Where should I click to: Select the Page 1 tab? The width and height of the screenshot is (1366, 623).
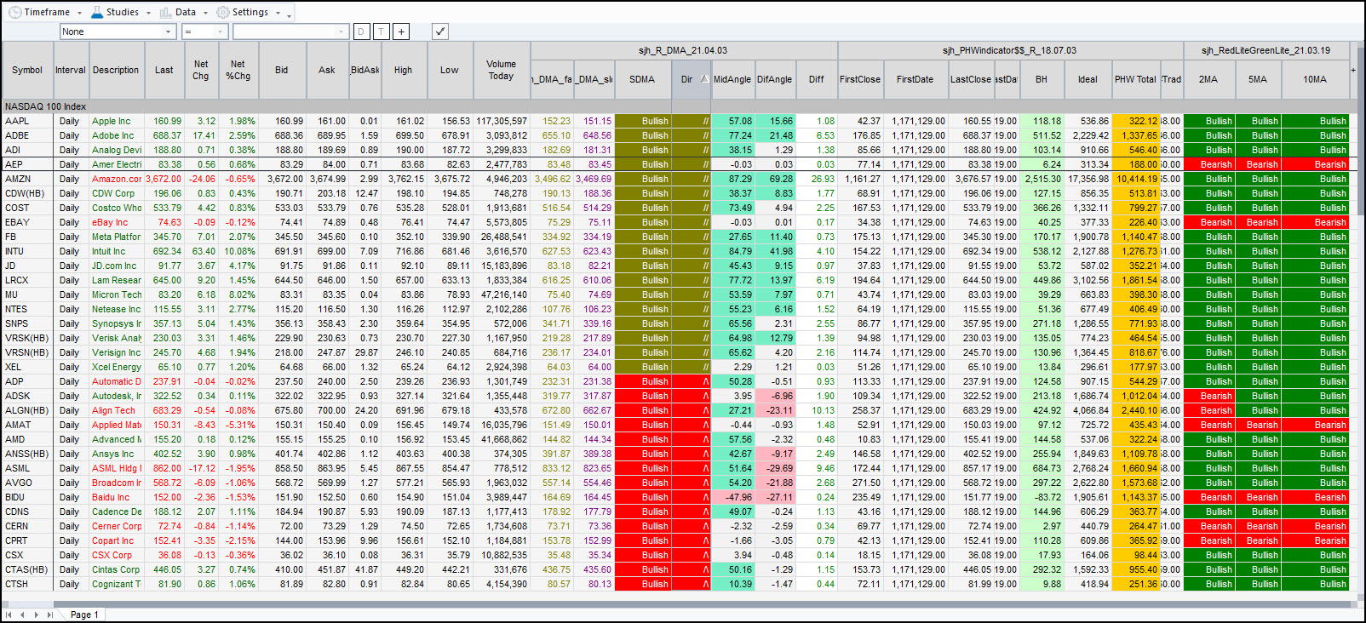(x=84, y=614)
